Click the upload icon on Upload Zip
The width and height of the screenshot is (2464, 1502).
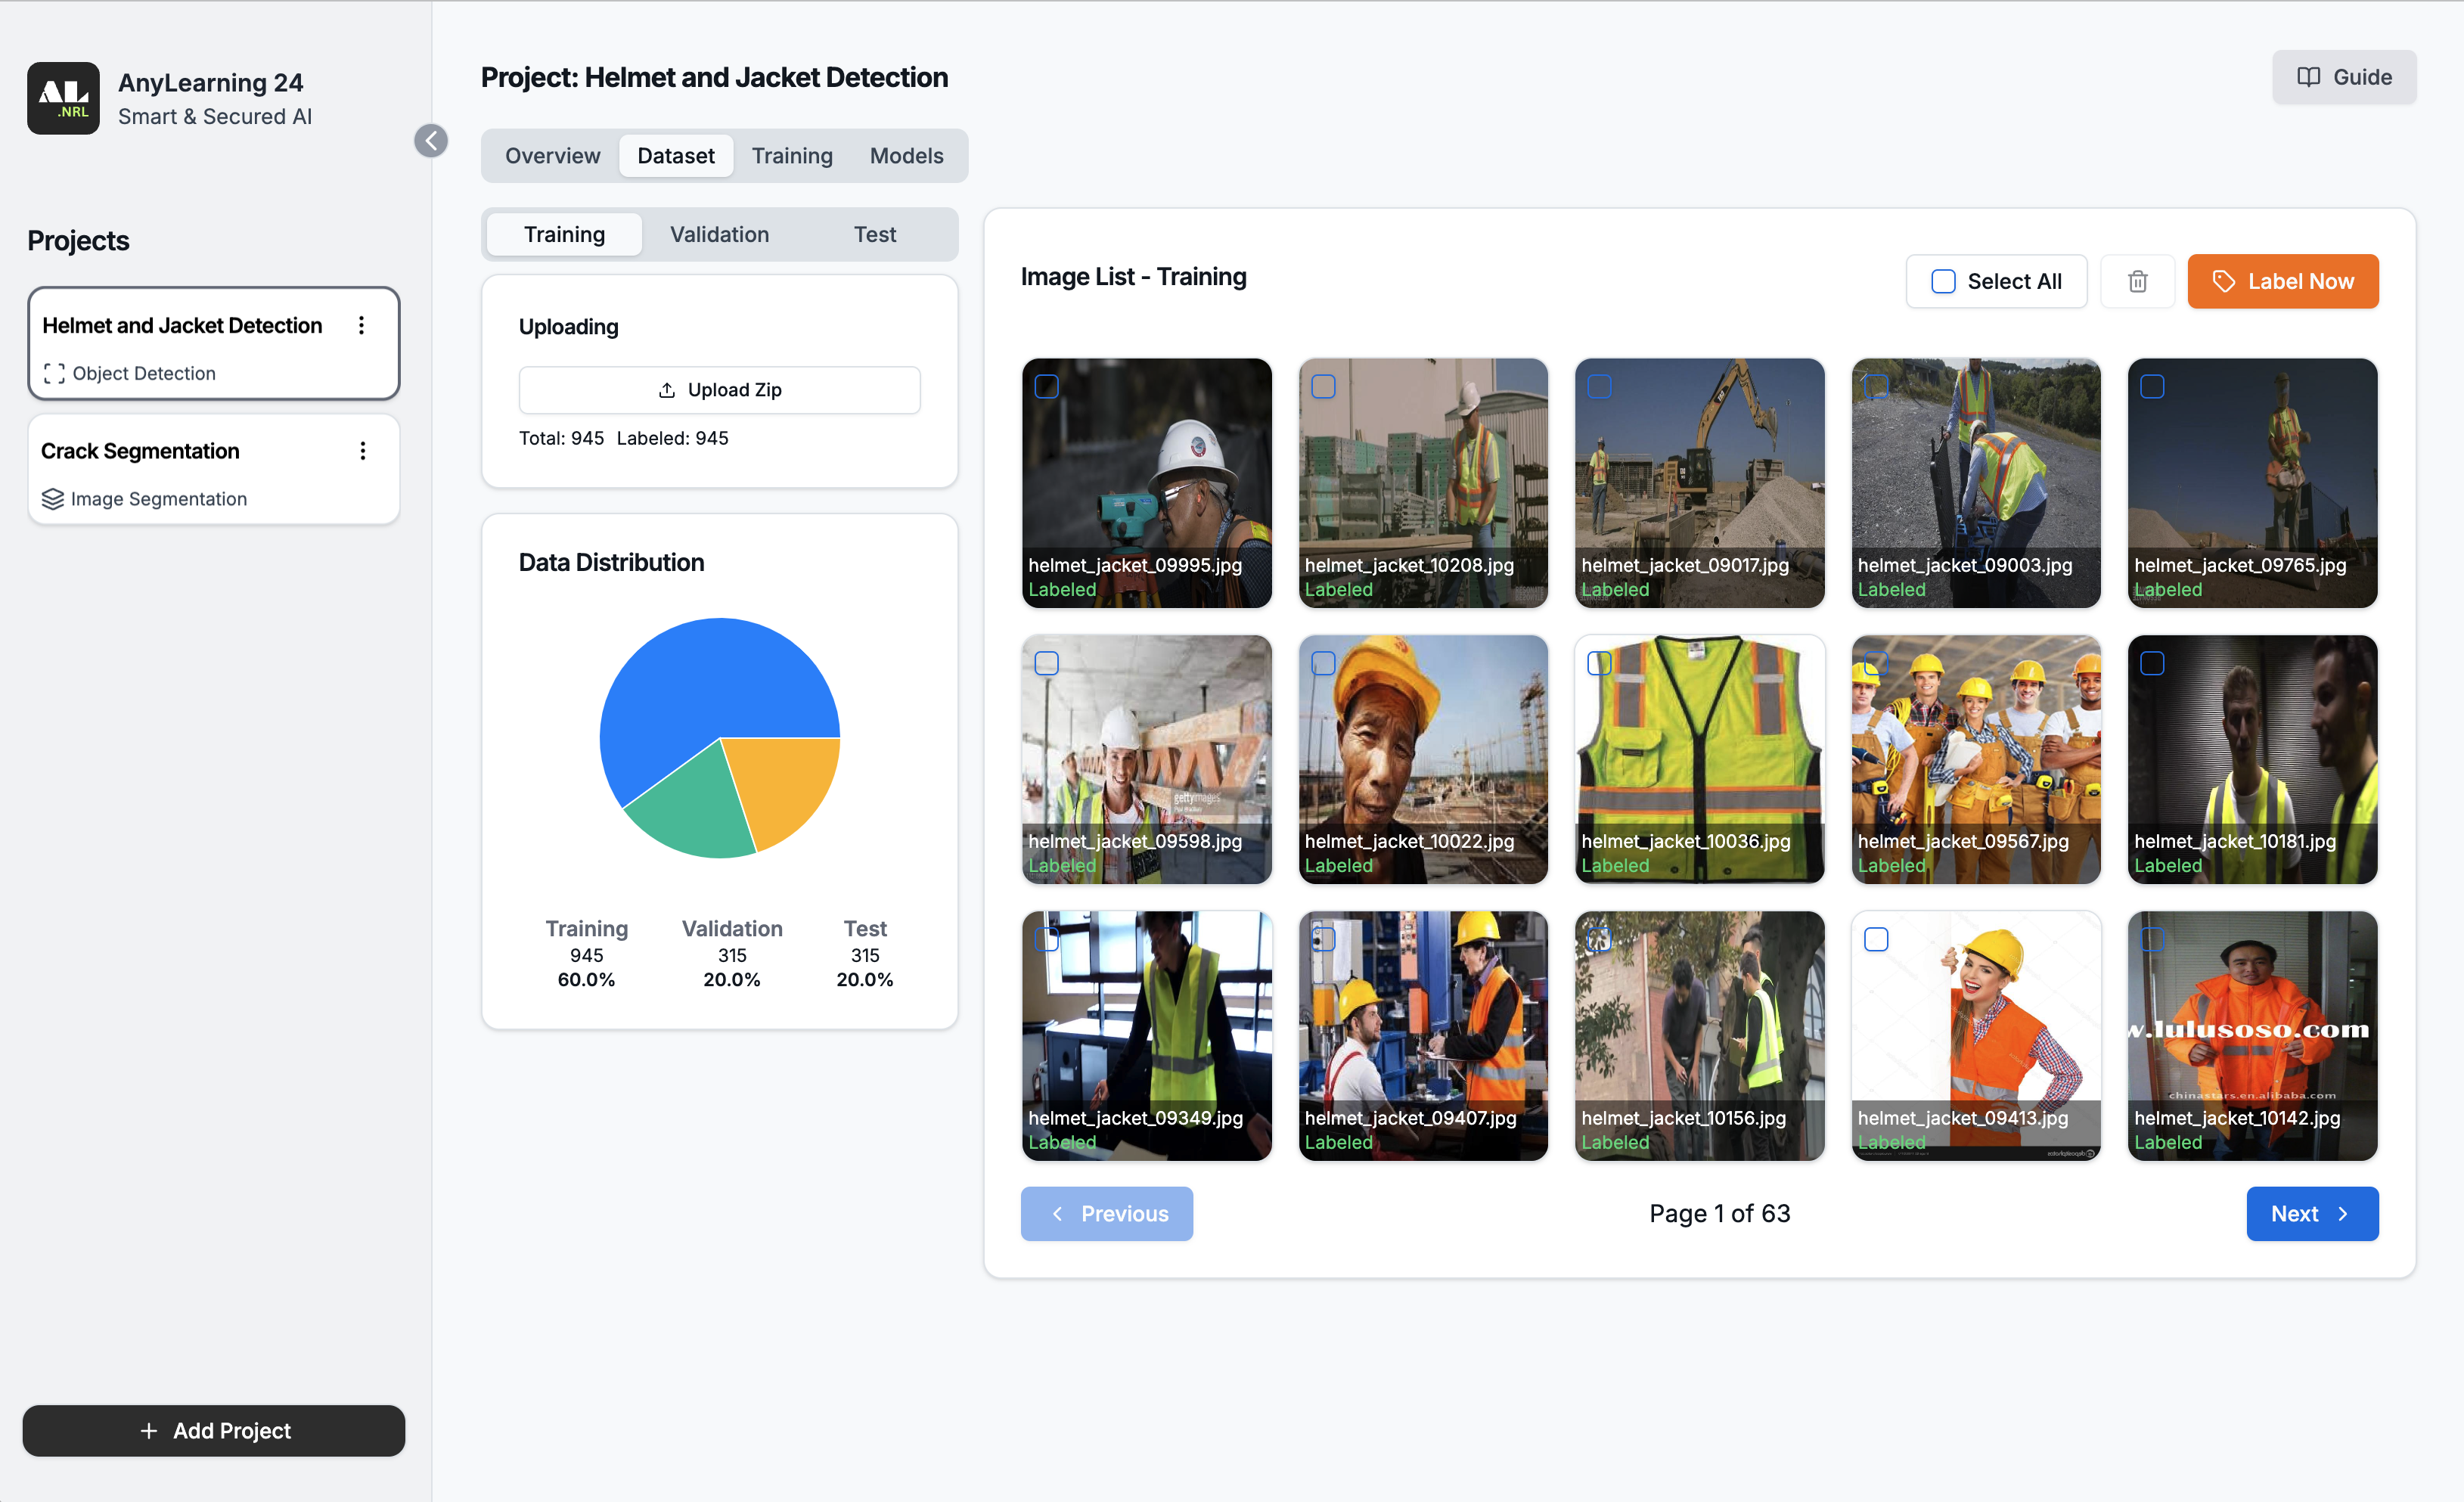click(x=667, y=390)
